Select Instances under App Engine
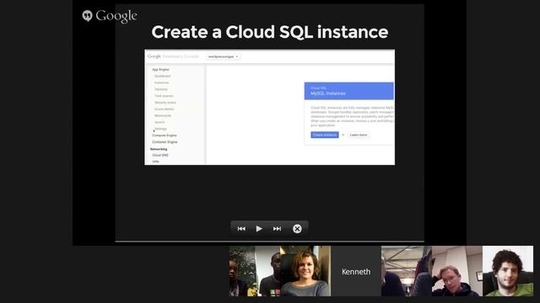 coord(161,82)
